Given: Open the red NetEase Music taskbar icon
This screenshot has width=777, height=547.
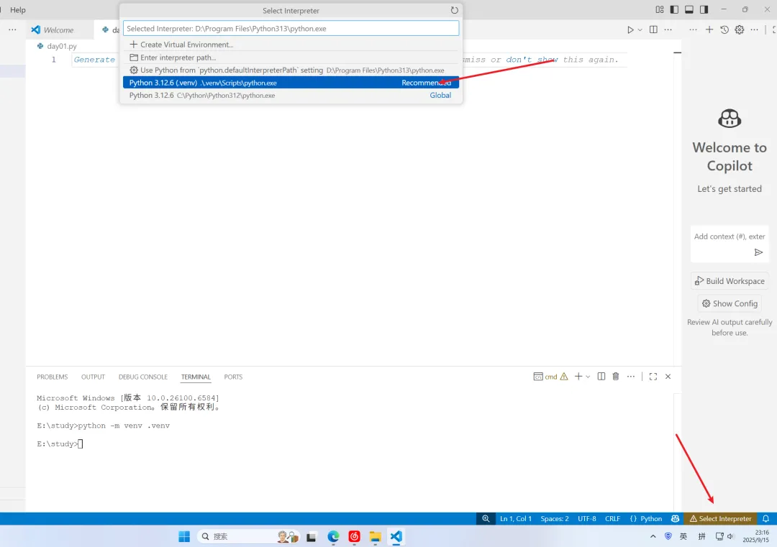Looking at the screenshot, I should click(354, 537).
